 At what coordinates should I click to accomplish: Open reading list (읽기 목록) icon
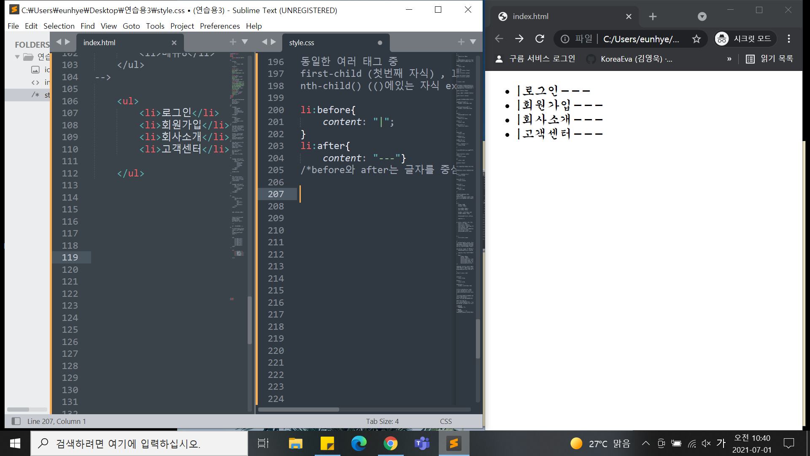(750, 59)
